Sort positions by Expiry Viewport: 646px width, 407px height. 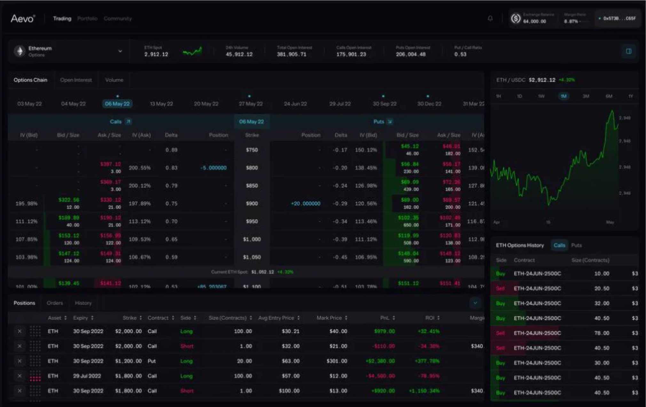83,318
